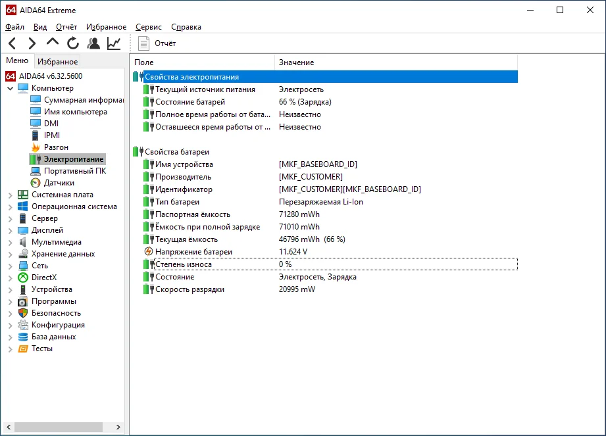Screen dimensions: 606x436
Task: Select the Скорость разрядки row
Action: point(330,289)
